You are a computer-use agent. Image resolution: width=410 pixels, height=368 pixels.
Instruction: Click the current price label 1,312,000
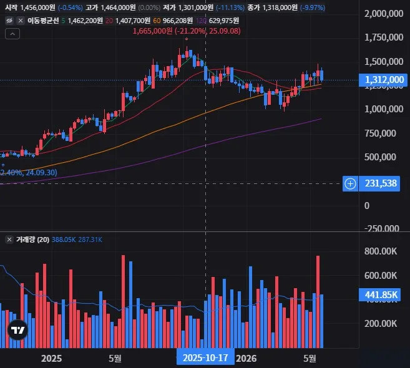(383, 80)
